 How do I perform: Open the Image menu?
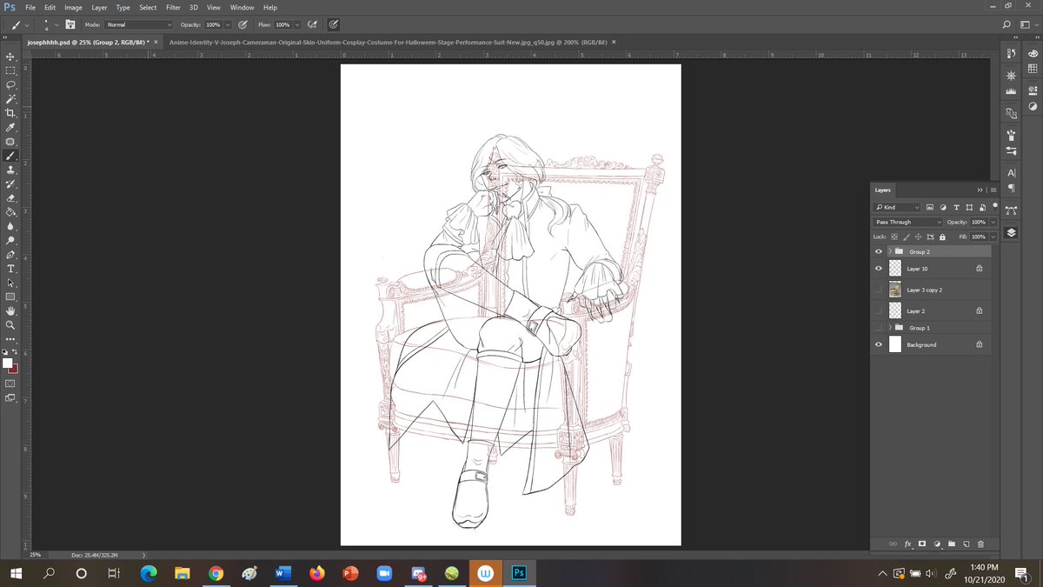pos(73,7)
